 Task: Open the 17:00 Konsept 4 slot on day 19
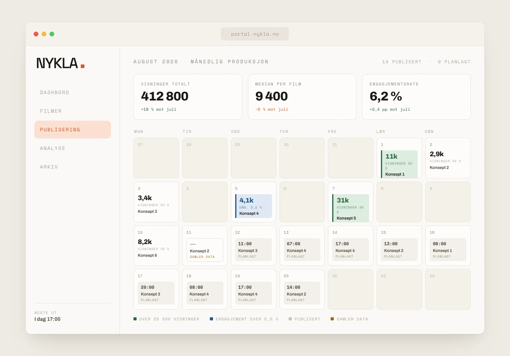(253, 293)
